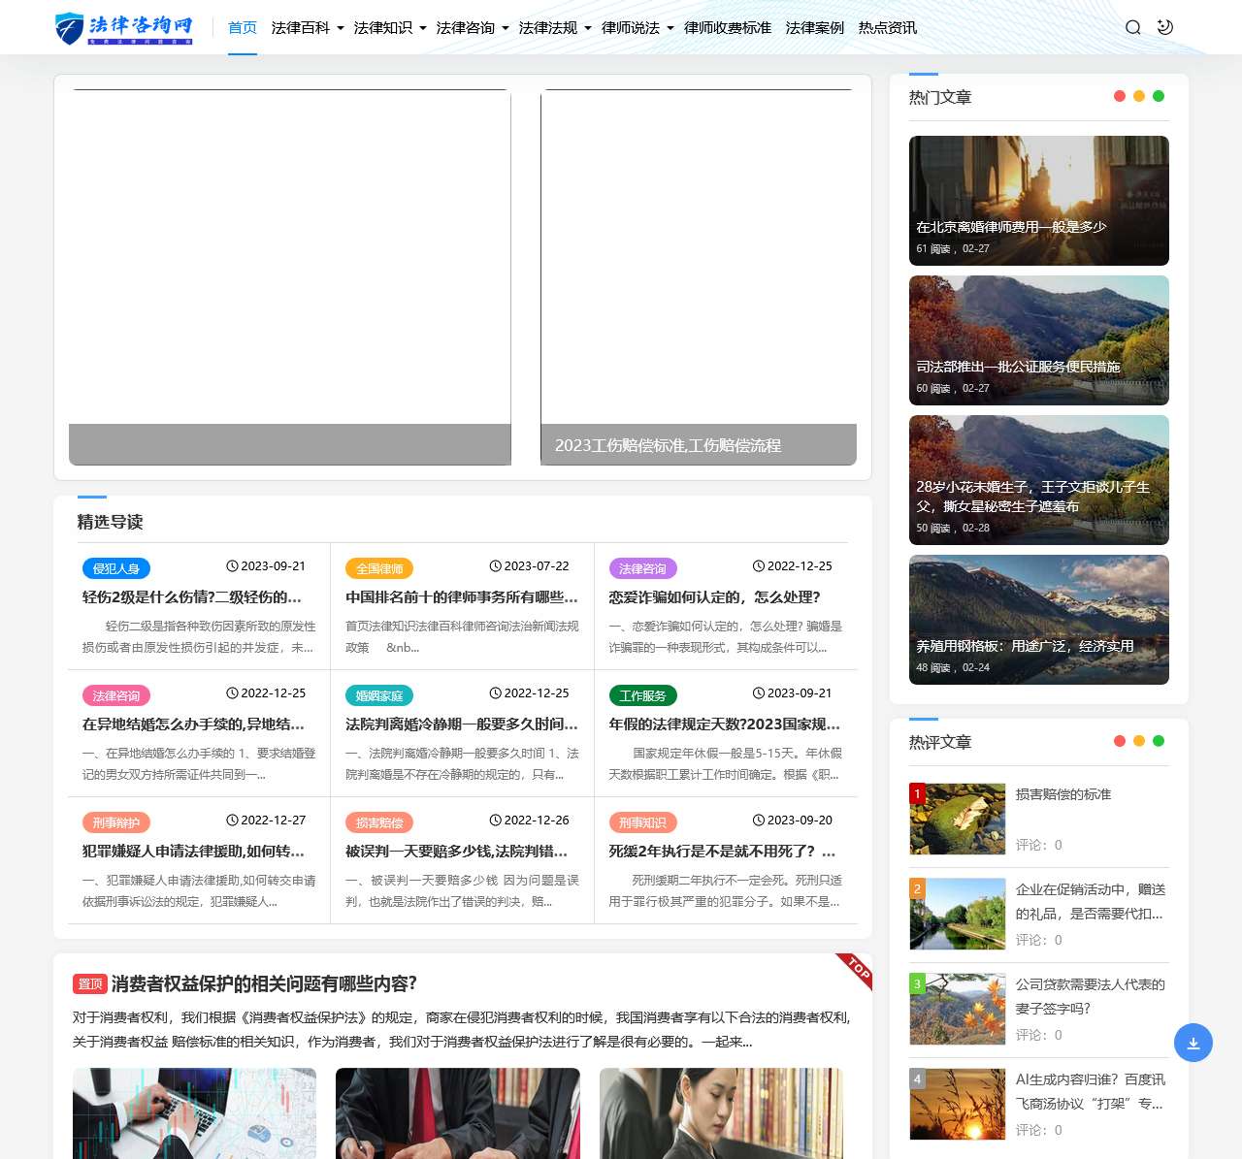Open 2023工伤赔偿标准 slider banner

click(699, 277)
